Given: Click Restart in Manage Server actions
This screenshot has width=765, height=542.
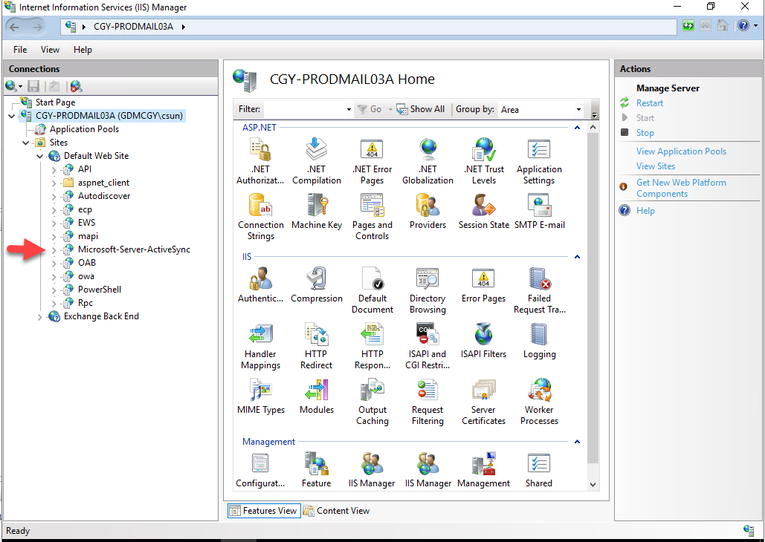Looking at the screenshot, I should (x=649, y=103).
